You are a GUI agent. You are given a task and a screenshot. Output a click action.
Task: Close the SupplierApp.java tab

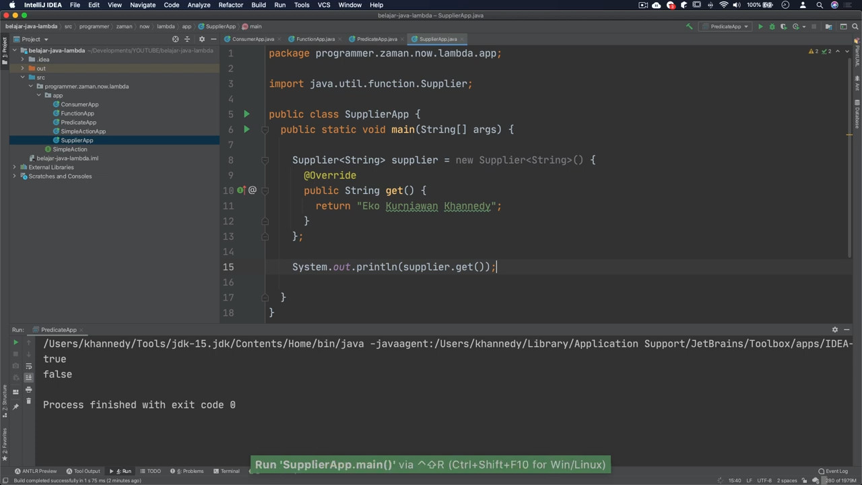pyautogui.click(x=463, y=39)
